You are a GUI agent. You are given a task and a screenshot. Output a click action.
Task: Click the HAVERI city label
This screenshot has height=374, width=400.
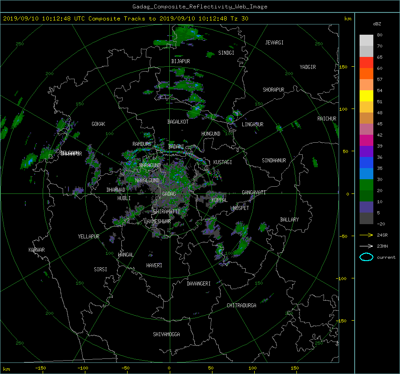point(154,265)
